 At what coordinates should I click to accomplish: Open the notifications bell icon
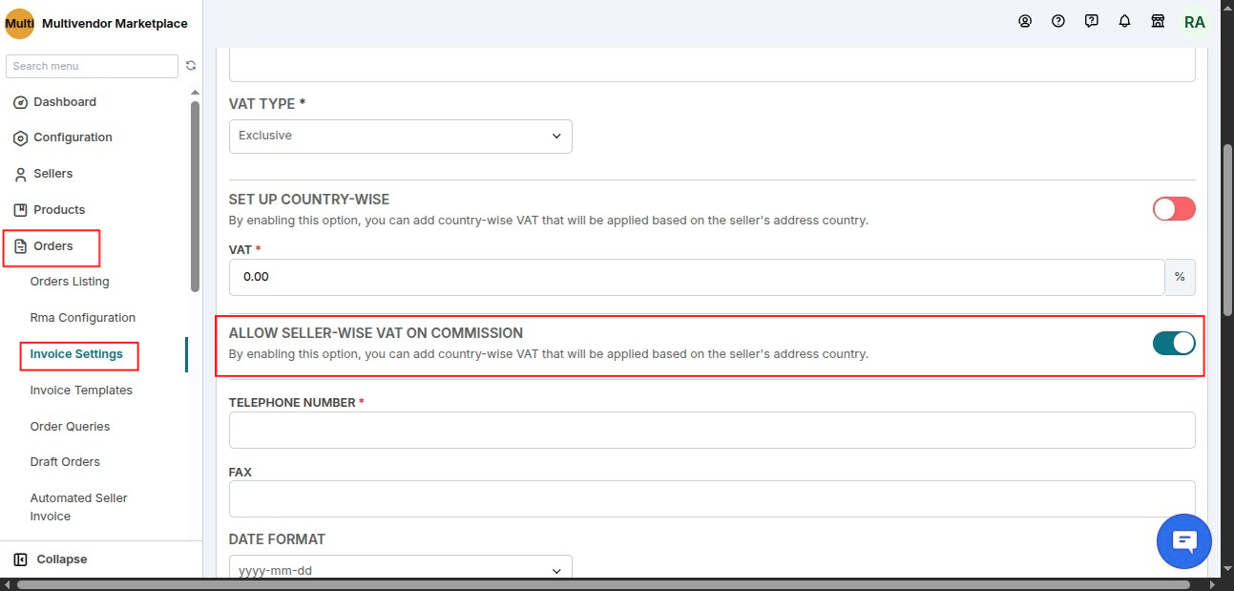pos(1125,21)
